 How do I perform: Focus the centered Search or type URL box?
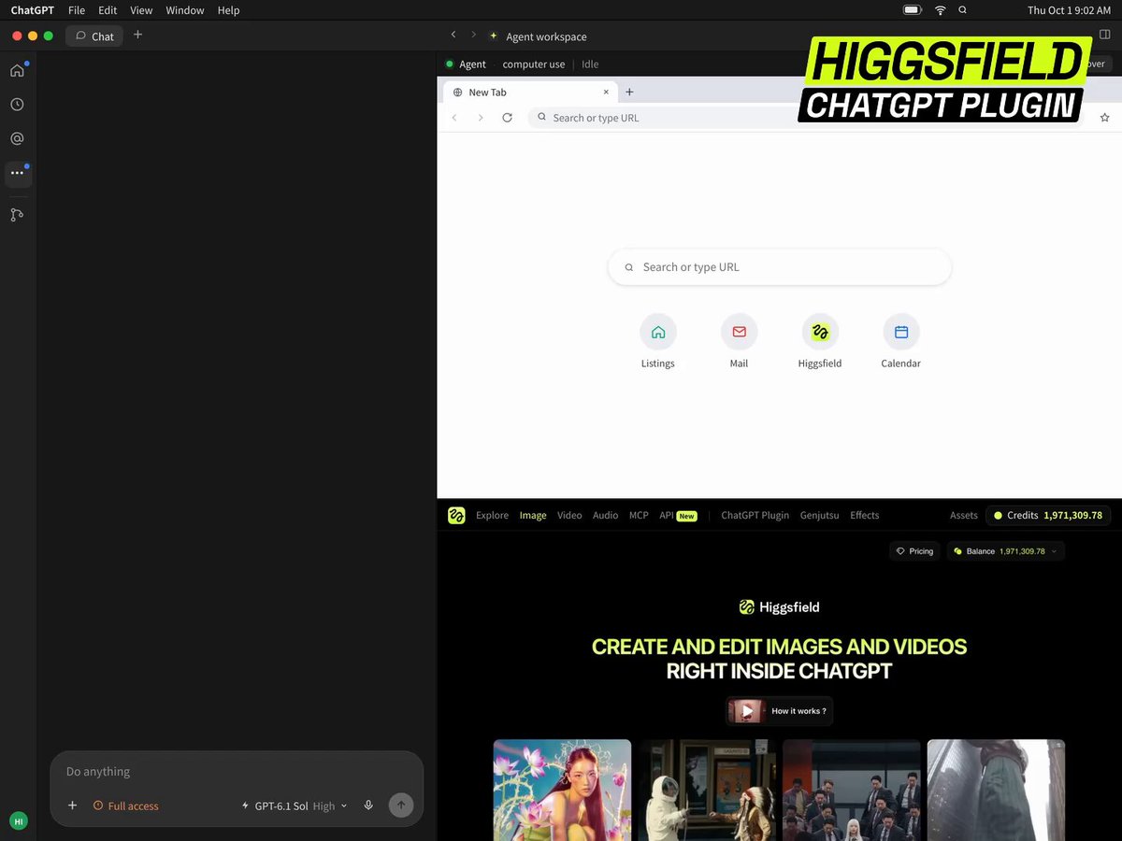point(780,267)
